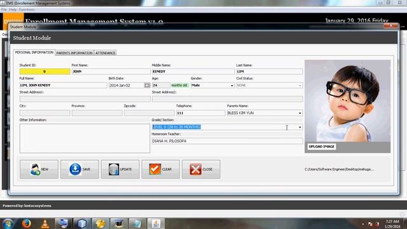The width and height of the screenshot is (407, 229).
Task: Click the Windows Start button
Action: coord(8,223)
